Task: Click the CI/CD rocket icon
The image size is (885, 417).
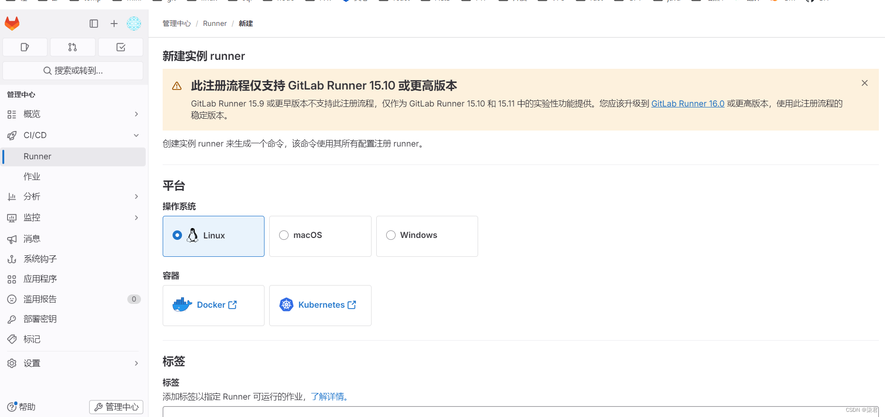Action: point(12,136)
